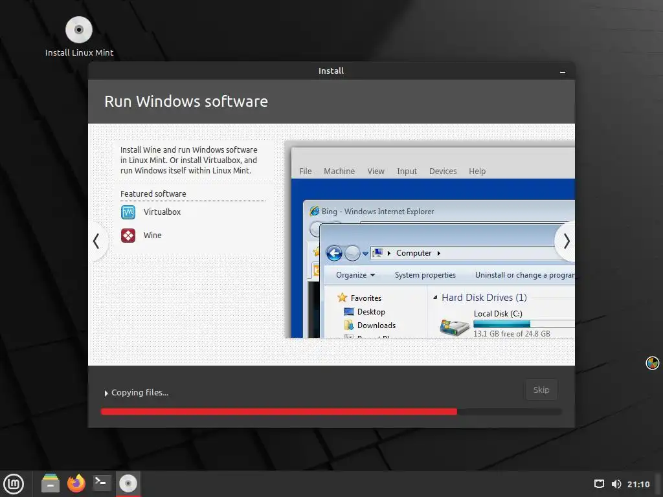Minimize the Install window
The image size is (663, 497).
(x=563, y=72)
